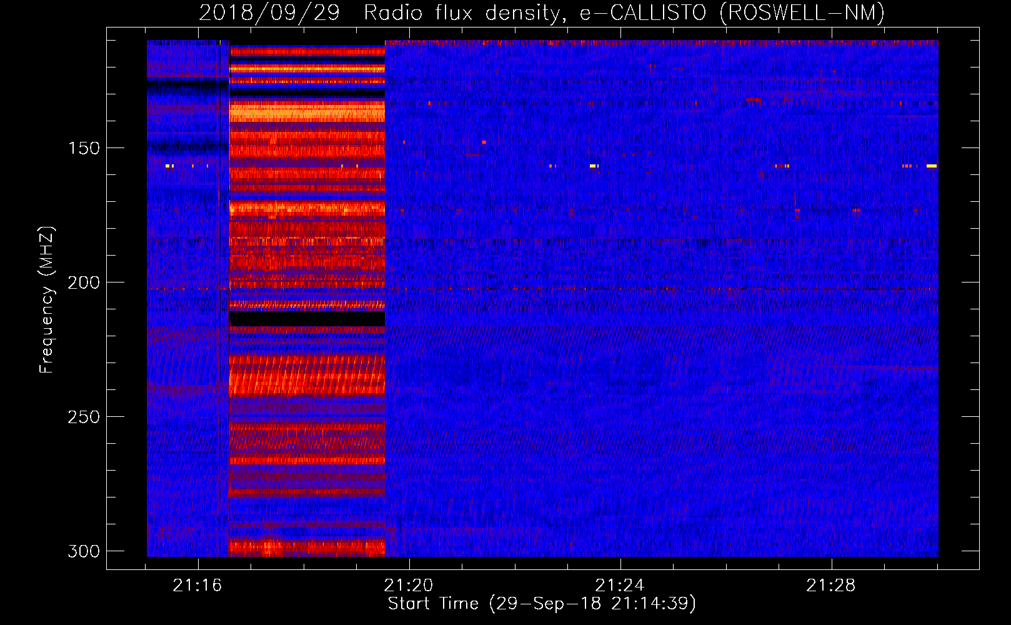Screen dimensions: 1011x625
Task: Click the bright yellow-orange burst band near 135 MHz
Action: 307,112
